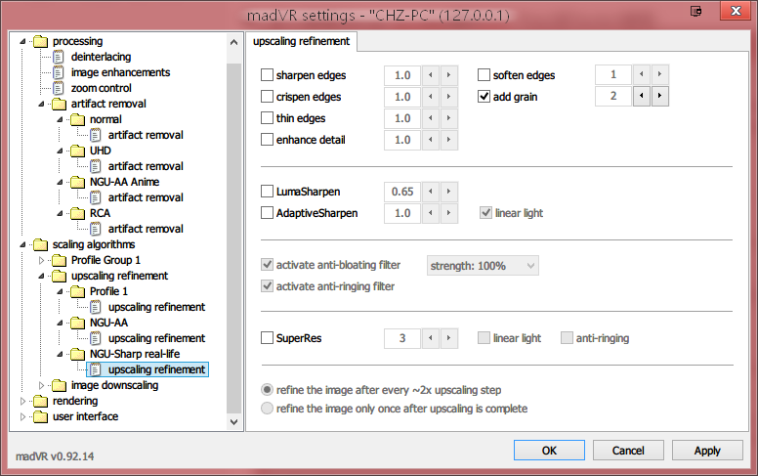Click the OK button

549,451
